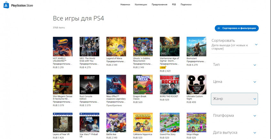The width and height of the screenshot is (271, 139).
Task: Open the Layers of Fear VR cover
Action: coord(63,122)
